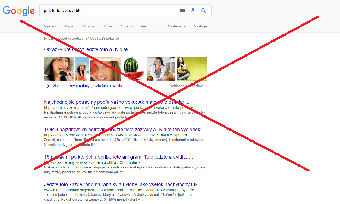The width and height of the screenshot is (340, 204).
Task: Click the arrow icon beside Viac obrázkov
Action: 47,86
